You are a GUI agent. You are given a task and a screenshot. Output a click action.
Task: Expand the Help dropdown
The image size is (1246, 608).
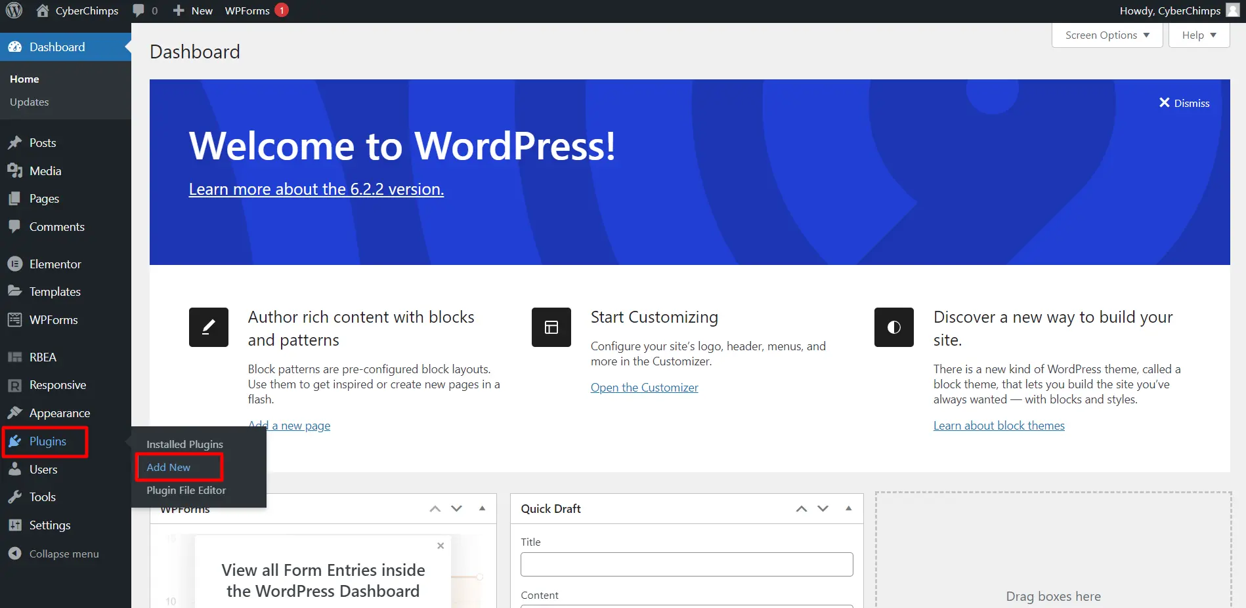pyautogui.click(x=1199, y=35)
